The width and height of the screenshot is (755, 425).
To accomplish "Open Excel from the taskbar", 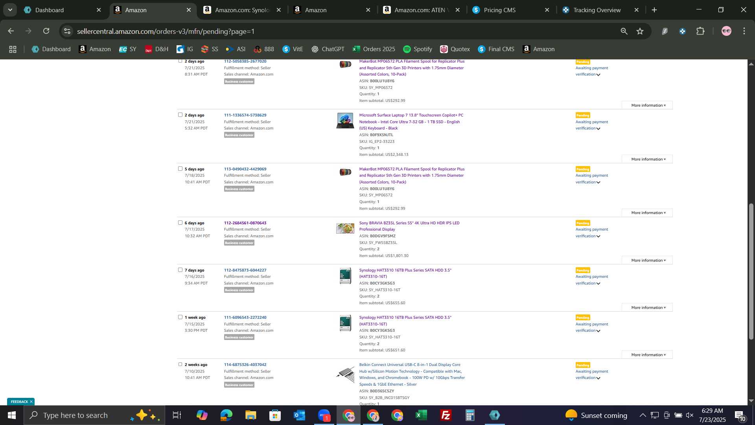I will (x=422, y=415).
